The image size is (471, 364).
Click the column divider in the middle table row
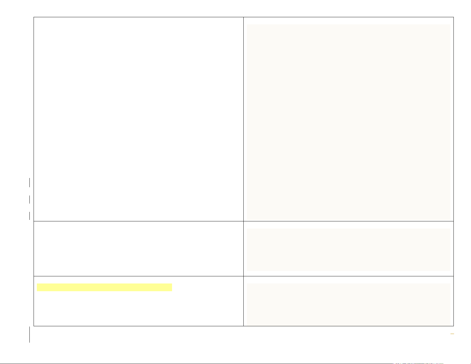(243, 249)
